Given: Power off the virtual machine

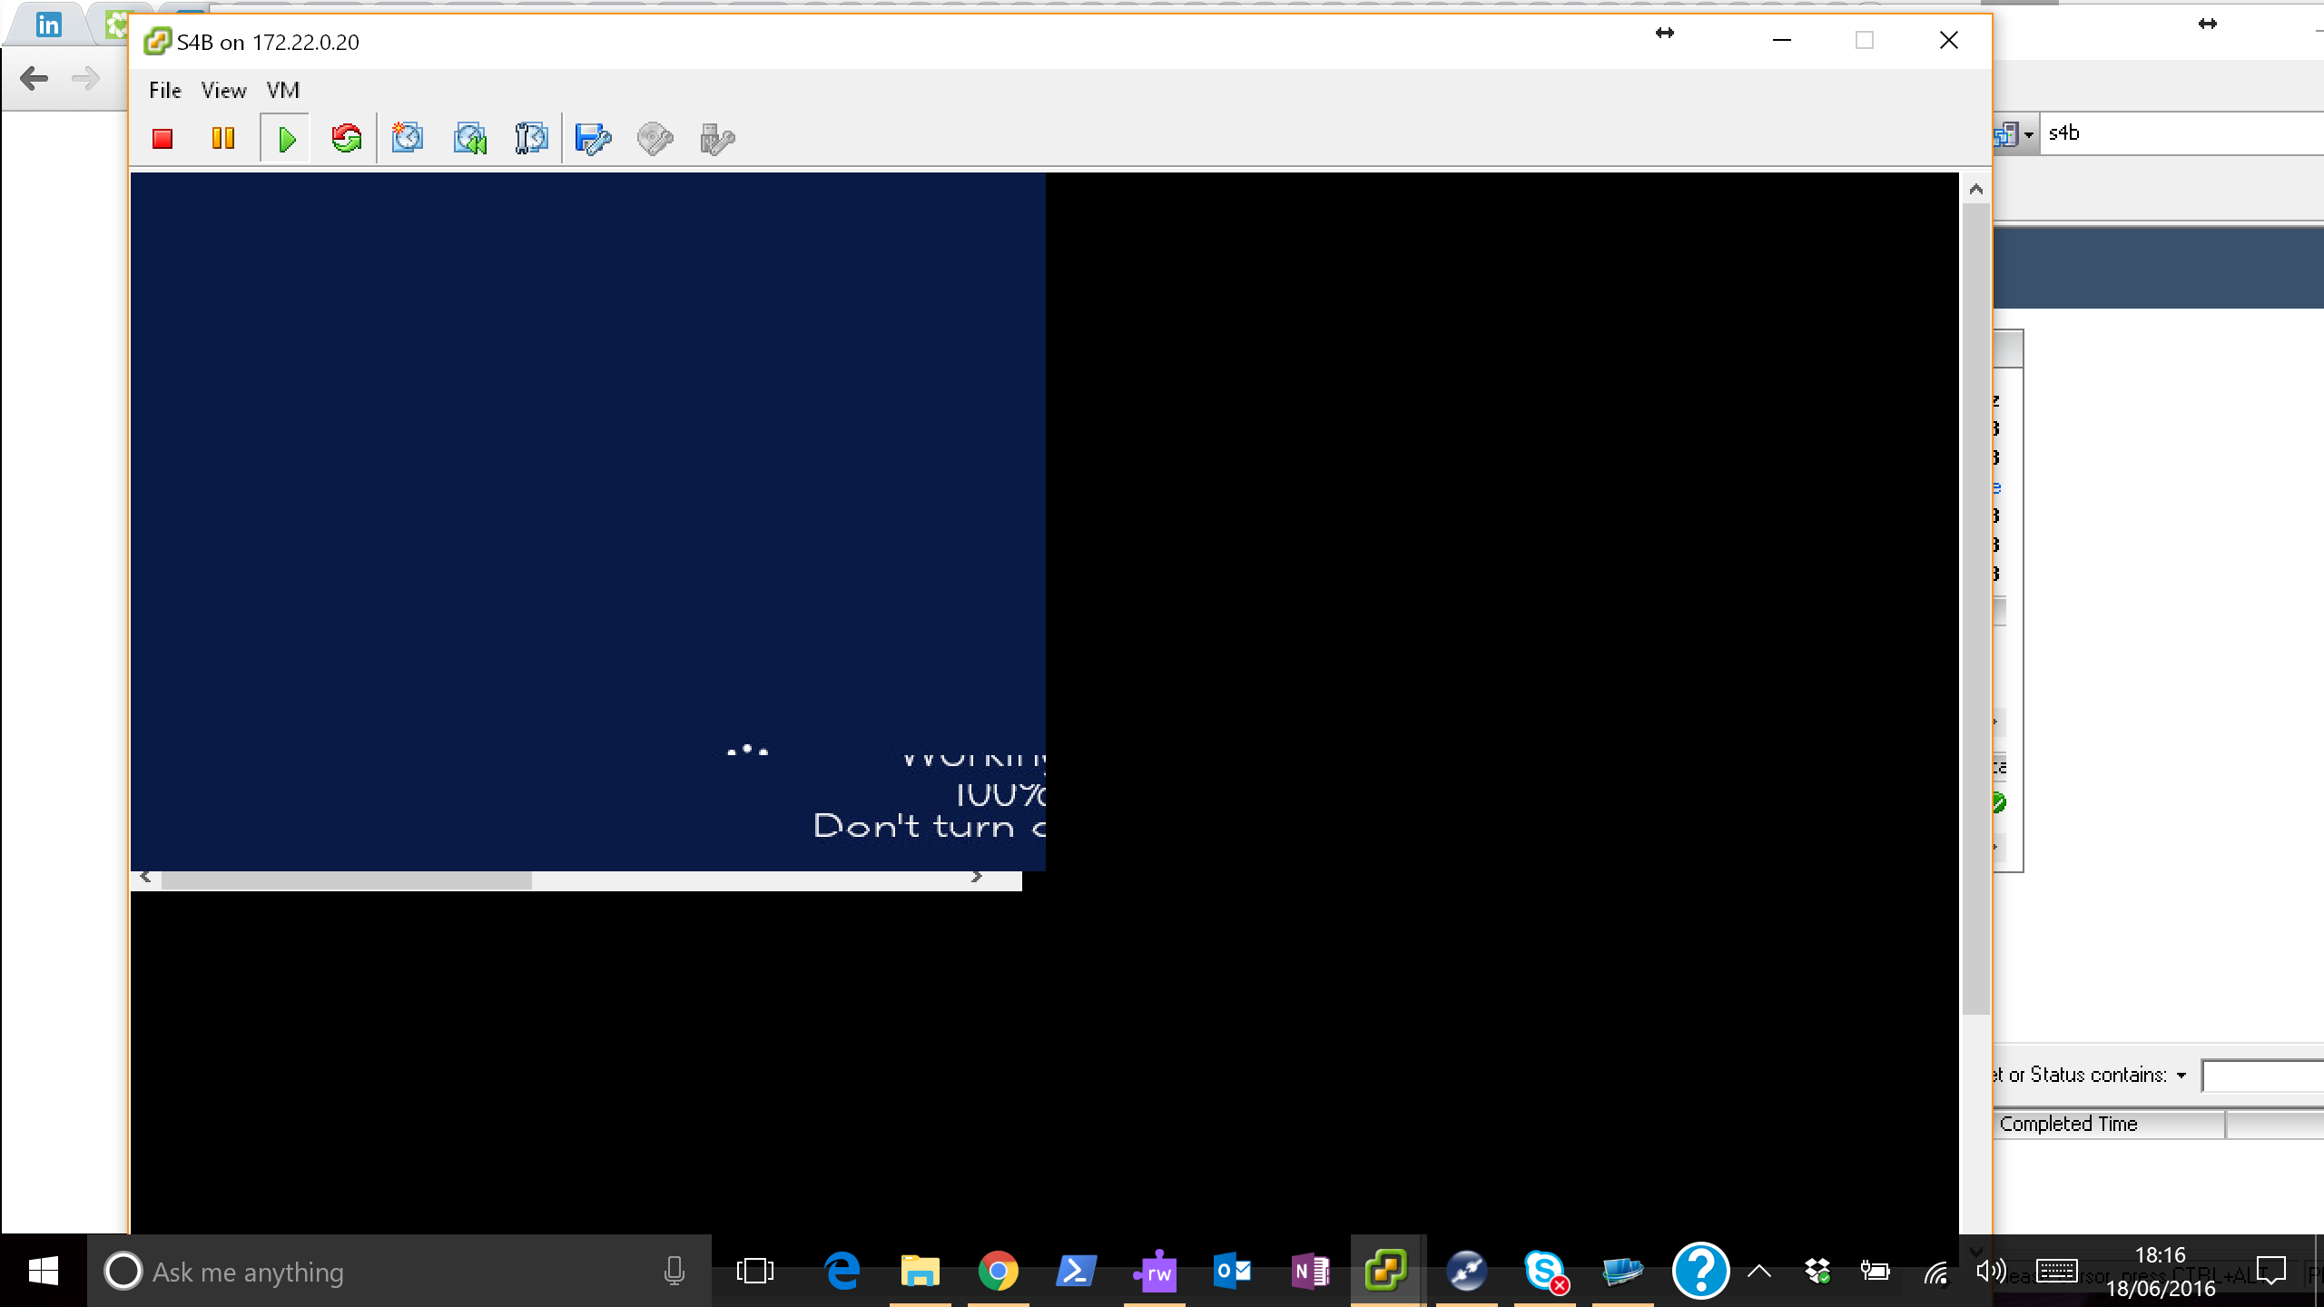Looking at the screenshot, I should pyautogui.click(x=163, y=138).
